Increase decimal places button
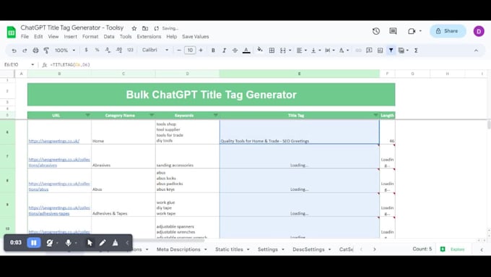The height and width of the screenshot is (277, 491). click(x=119, y=50)
